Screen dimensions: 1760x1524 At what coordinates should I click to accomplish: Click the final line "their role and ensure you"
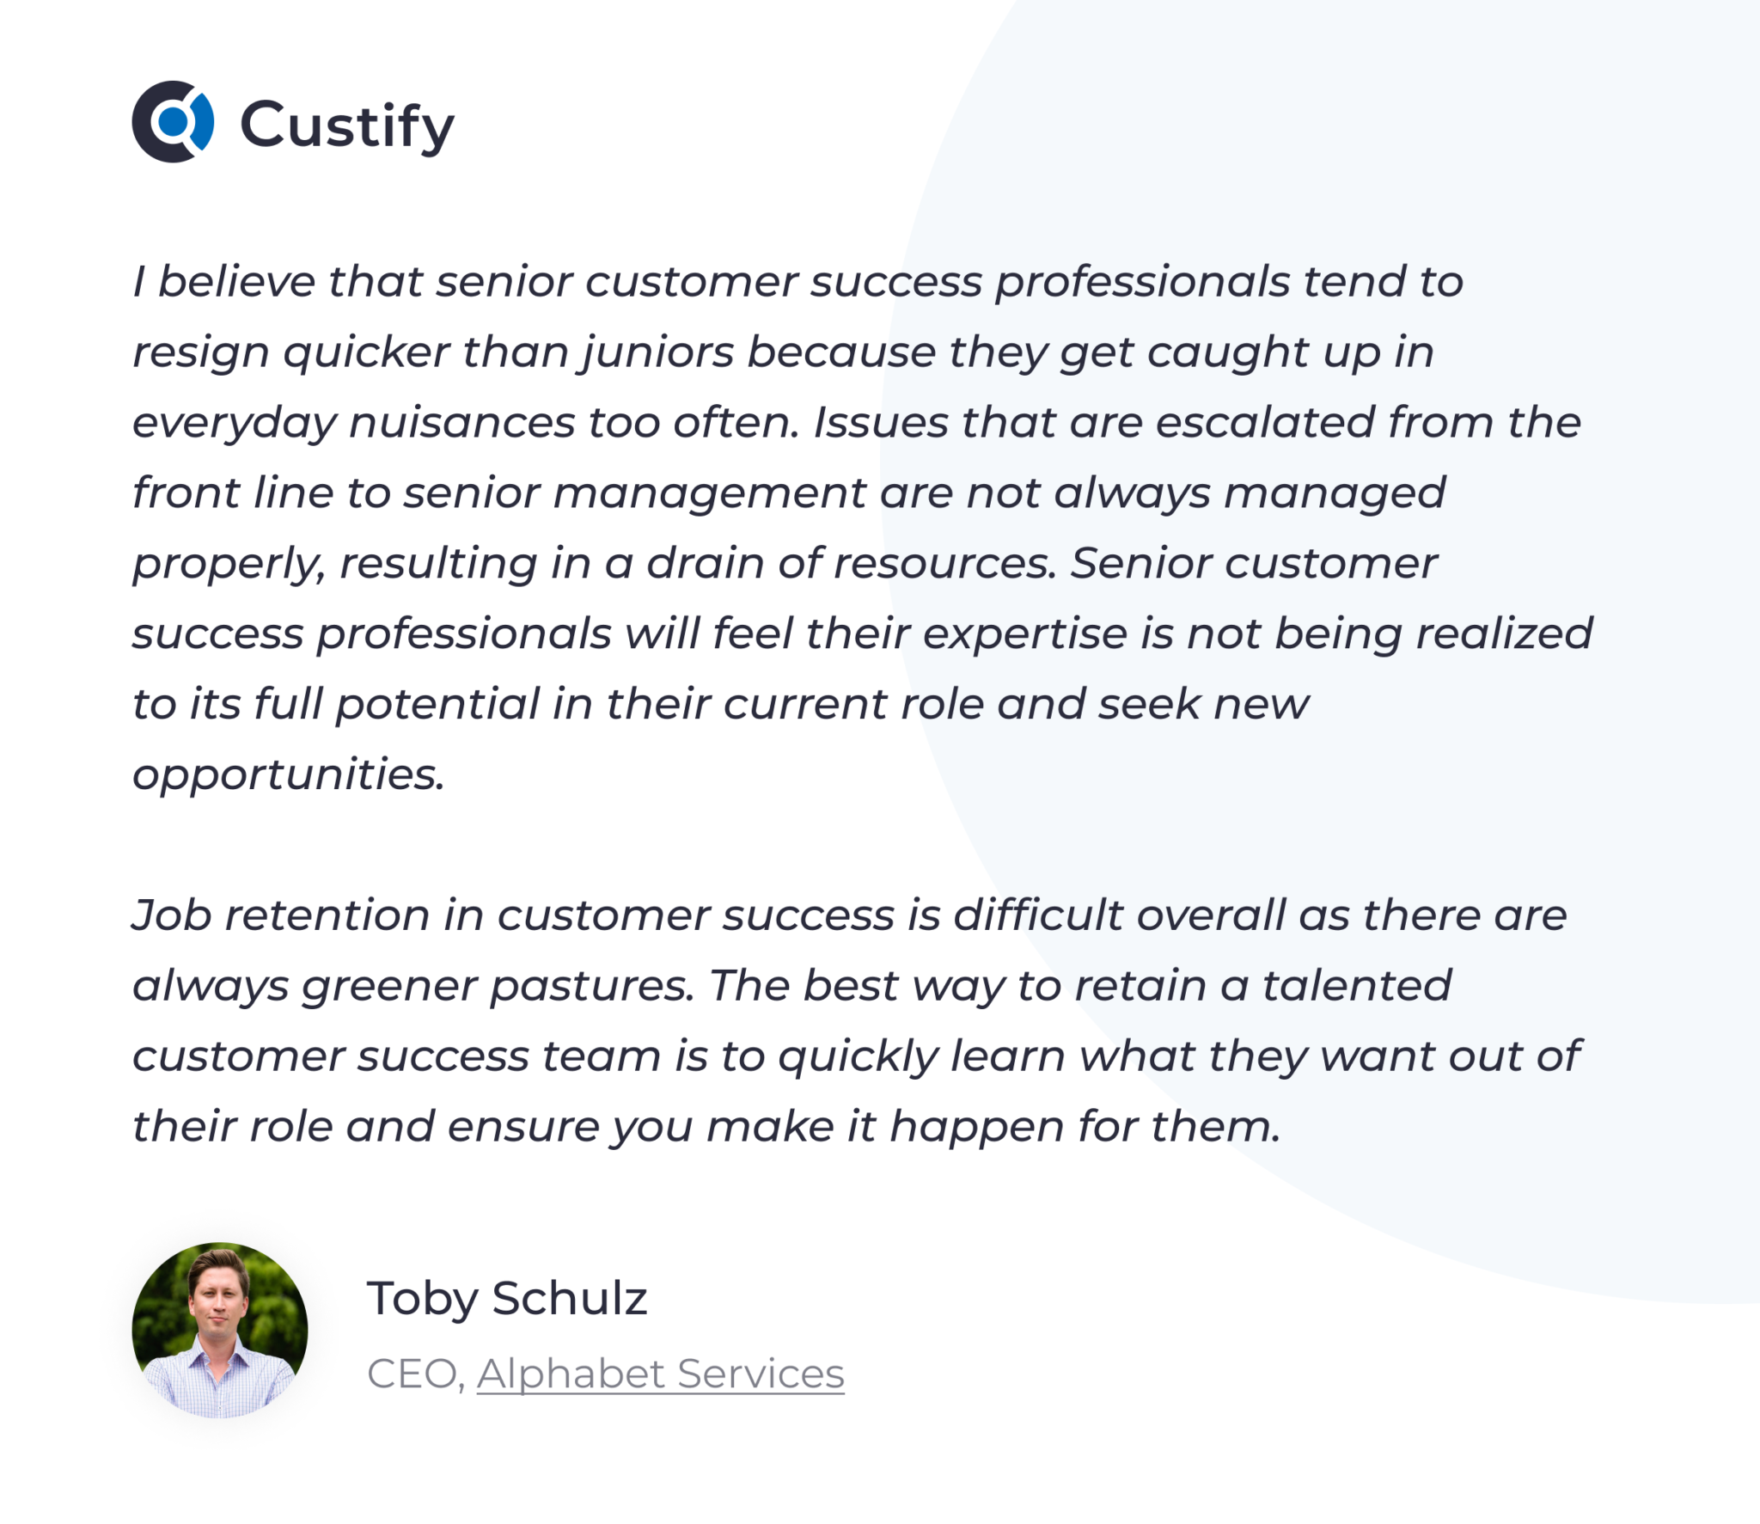click(x=706, y=1128)
